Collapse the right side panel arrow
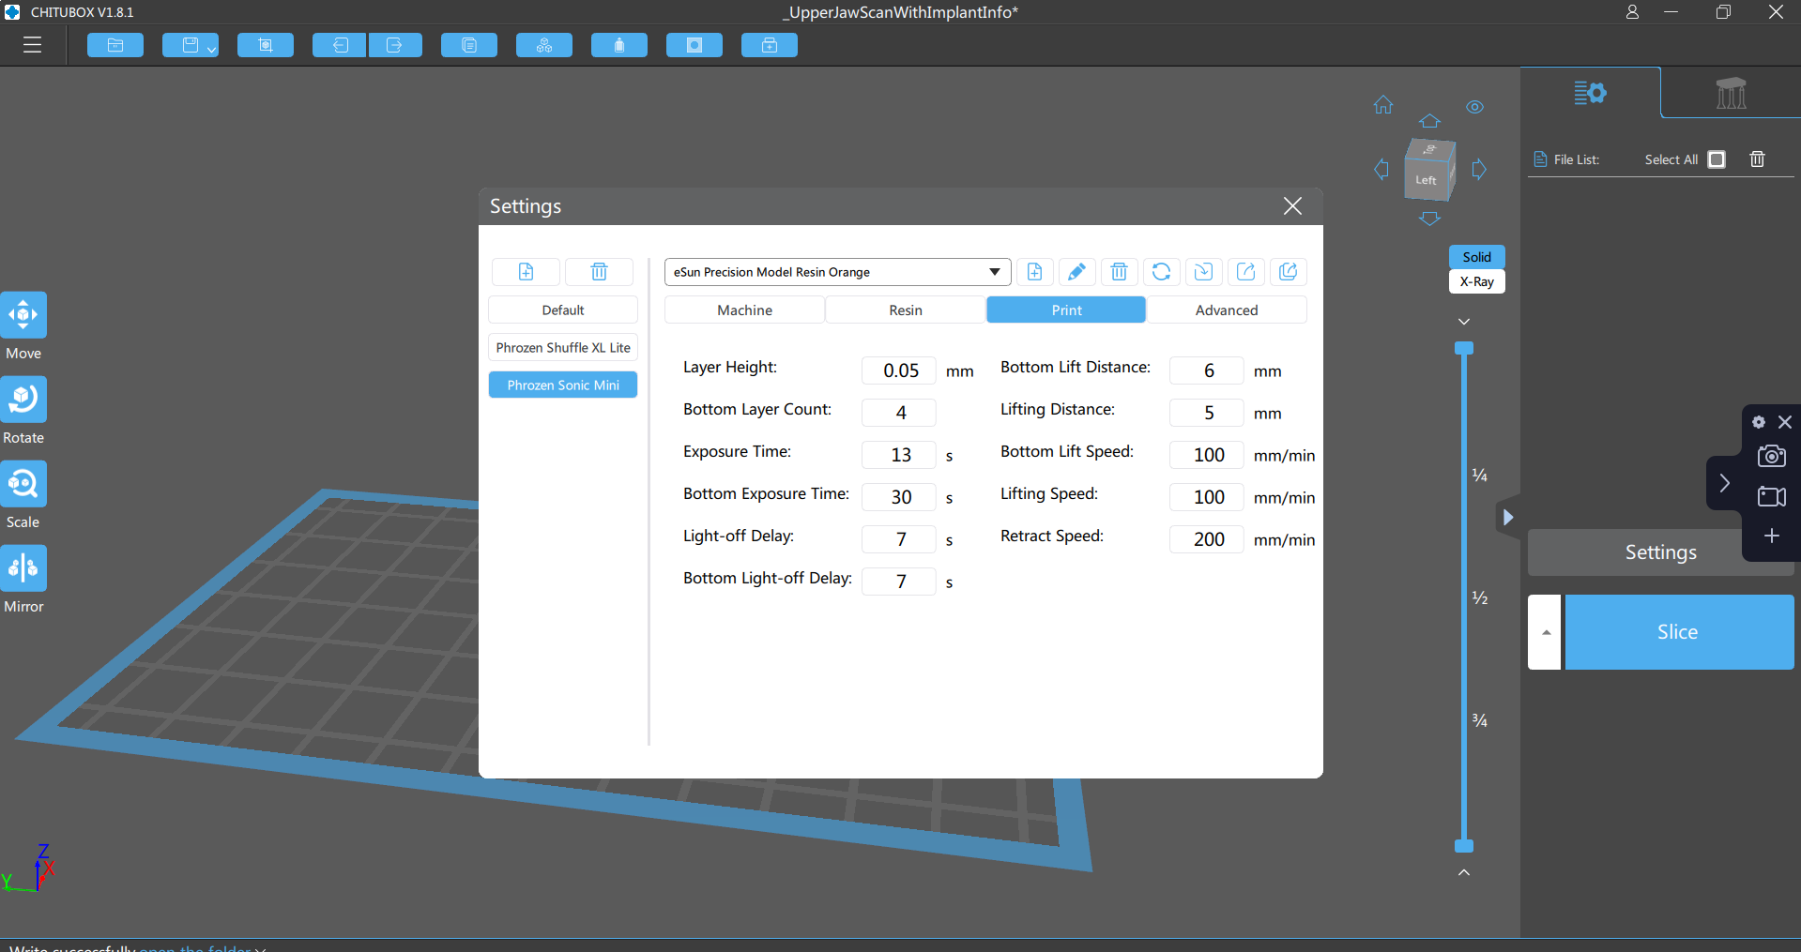 (x=1507, y=517)
